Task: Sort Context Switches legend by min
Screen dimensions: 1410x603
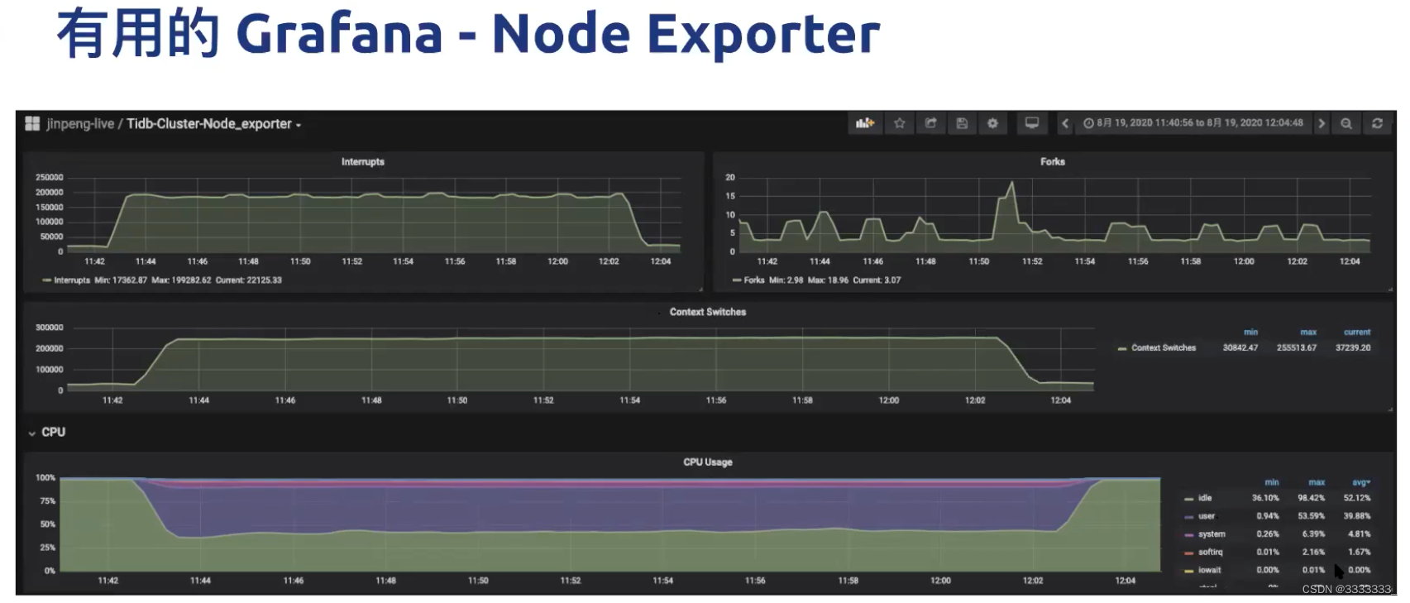Action: click(x=1250, y=332)
